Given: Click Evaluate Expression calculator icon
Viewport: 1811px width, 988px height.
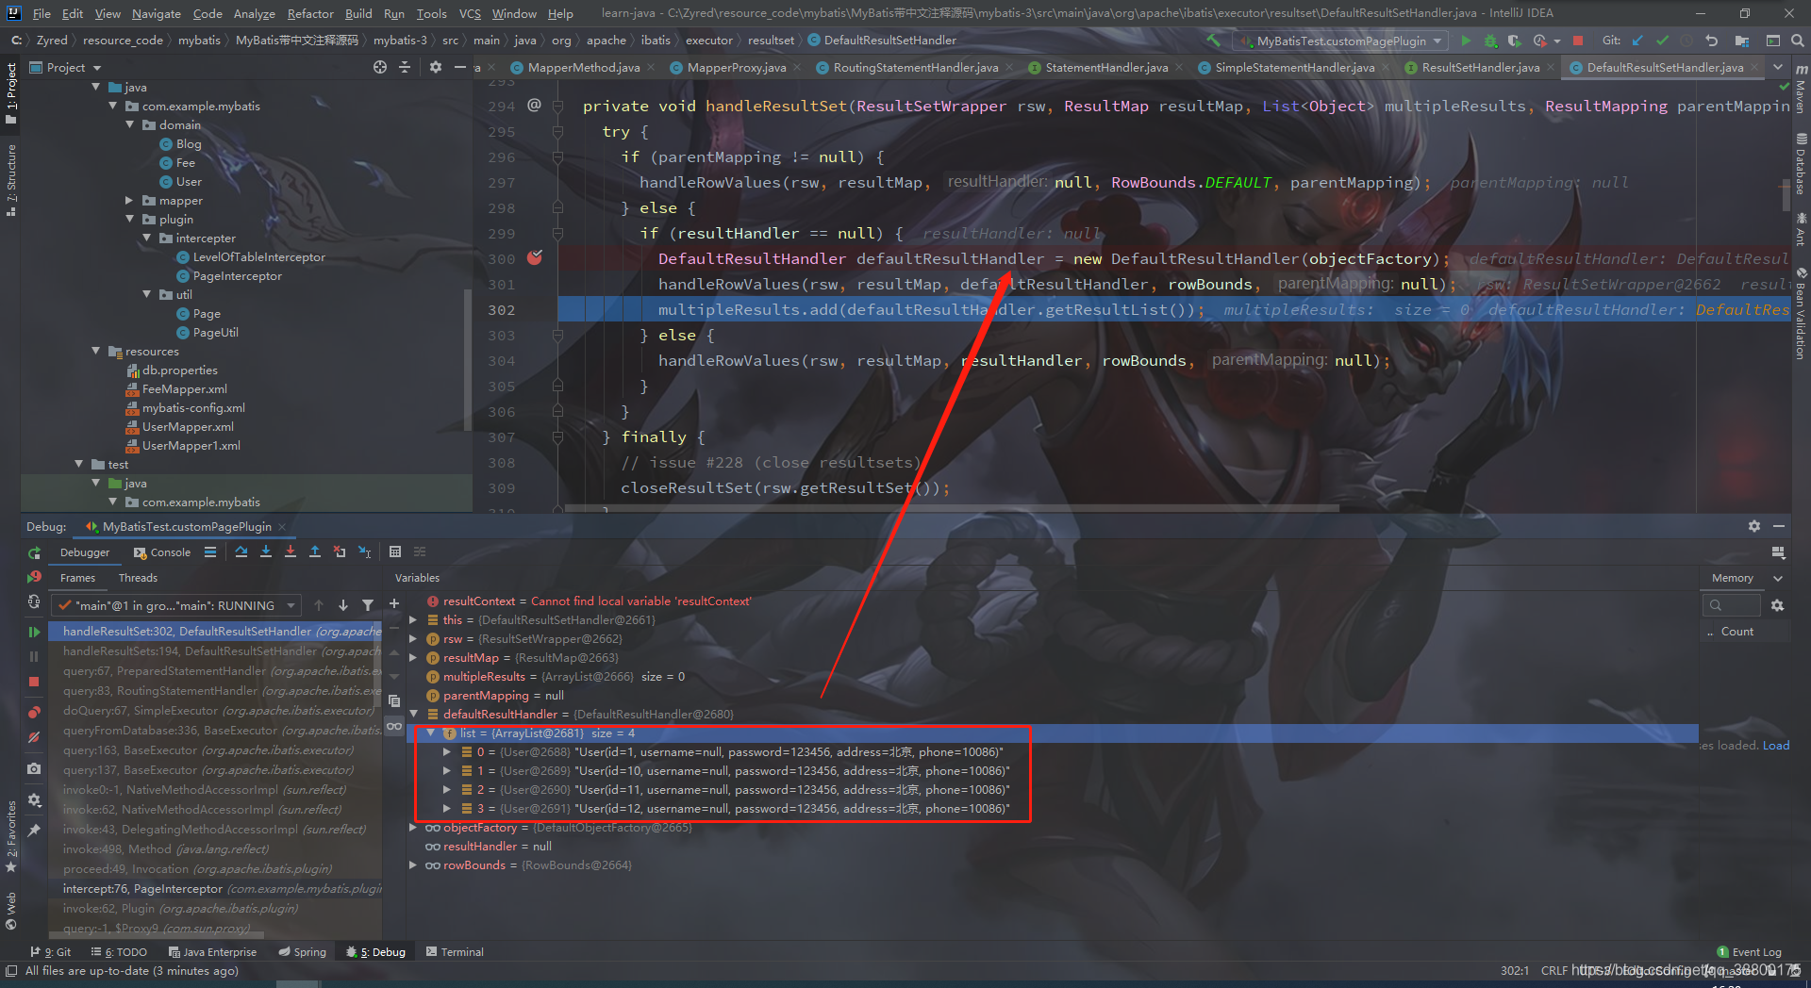Looking at the screenshot, I should [395, 552].
